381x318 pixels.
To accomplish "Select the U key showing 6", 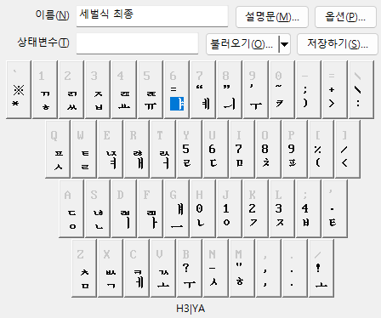I will coord(216,149).
